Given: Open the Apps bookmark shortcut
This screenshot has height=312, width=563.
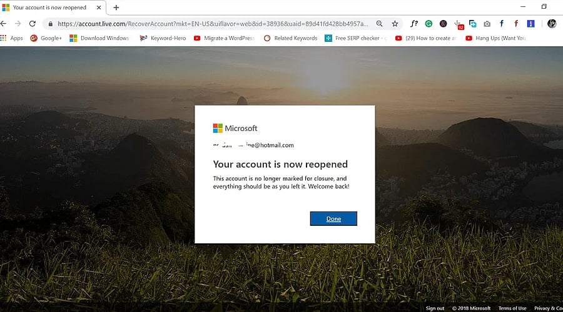Looking at the screenshot, I should tap(11, 38).
